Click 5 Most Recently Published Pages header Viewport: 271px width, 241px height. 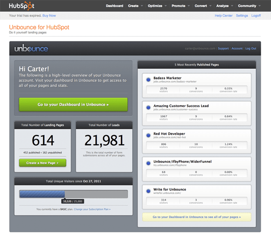click(197, 65)
